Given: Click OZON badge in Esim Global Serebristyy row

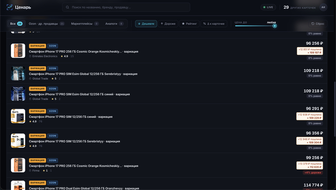Looking at the screenshot, I should (52, 68).
